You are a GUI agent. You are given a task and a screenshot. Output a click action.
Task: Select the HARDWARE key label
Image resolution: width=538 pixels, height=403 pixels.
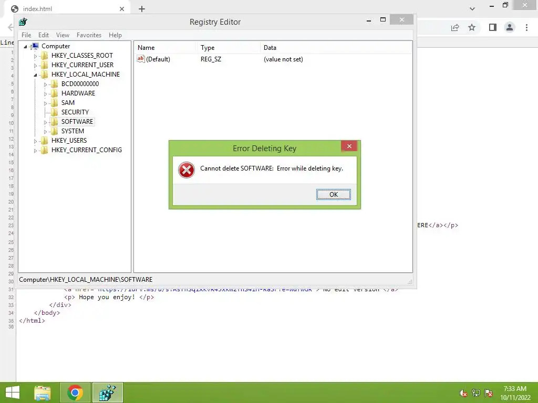pyautogui.click(x=78, y=93)
